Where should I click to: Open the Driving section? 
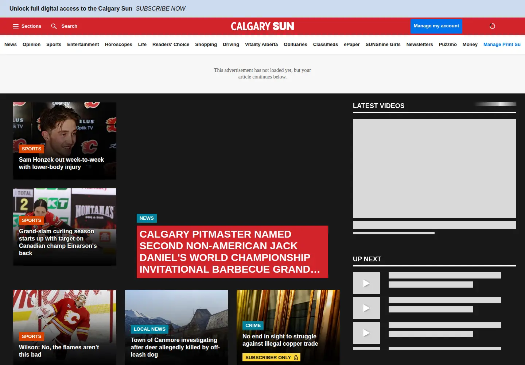point(231,45)
